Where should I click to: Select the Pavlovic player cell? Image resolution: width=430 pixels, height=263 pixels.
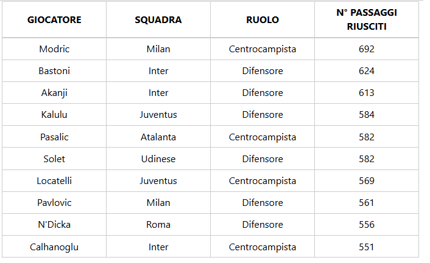click(54, 203)
